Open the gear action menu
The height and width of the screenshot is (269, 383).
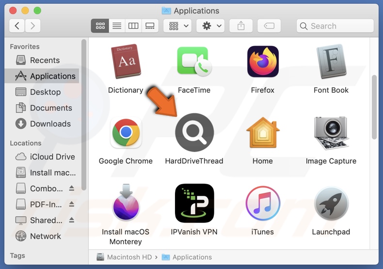point(210,26)
